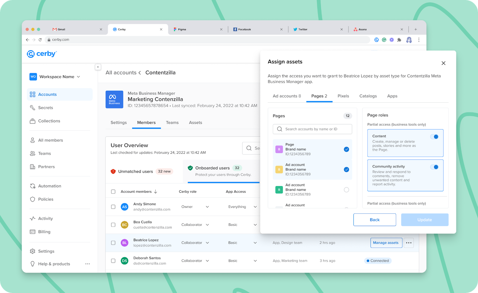
Task: Click the Unmatched users shield icon
Action: 113,171
